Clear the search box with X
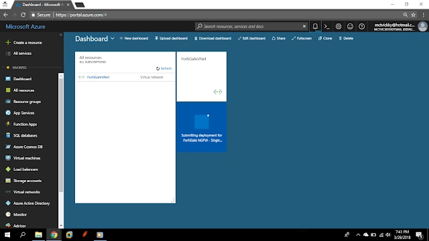Image resolution: width=429 pixels, height=241 pixels. tap(304, 26)
